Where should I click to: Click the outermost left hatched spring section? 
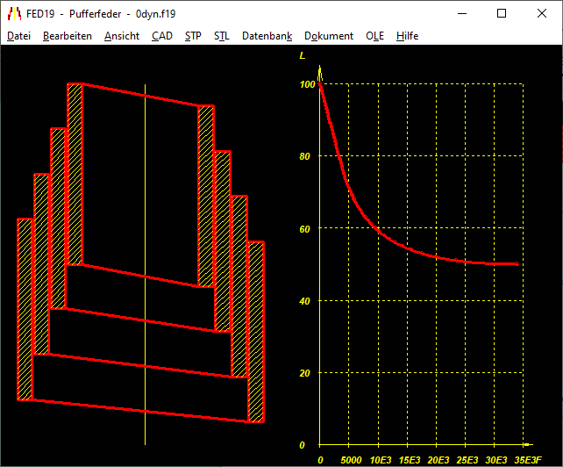point(25,307)
